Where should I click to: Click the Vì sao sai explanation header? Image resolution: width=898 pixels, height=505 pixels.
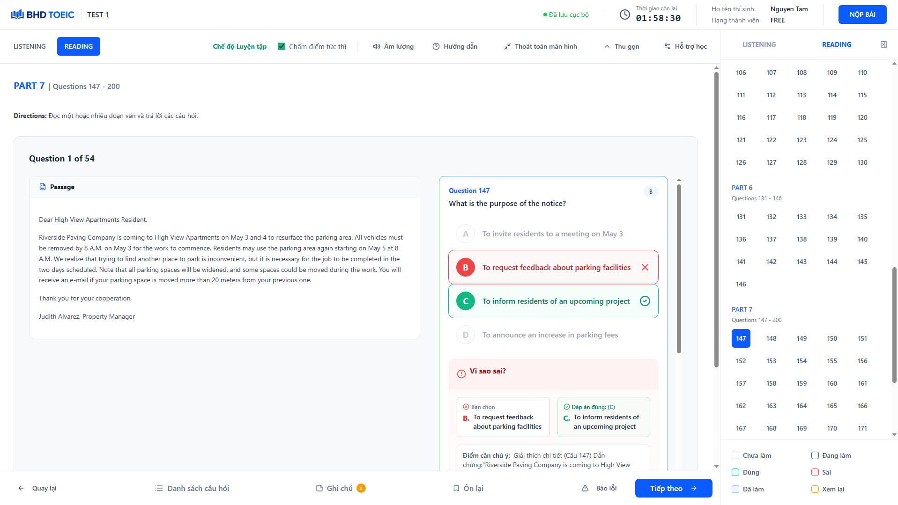[x=553, y=374]
